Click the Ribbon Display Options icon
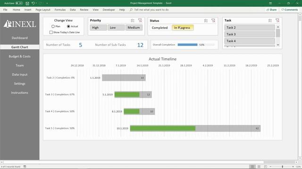The height and width of the screenshot is (169, 302). (270, 3)
